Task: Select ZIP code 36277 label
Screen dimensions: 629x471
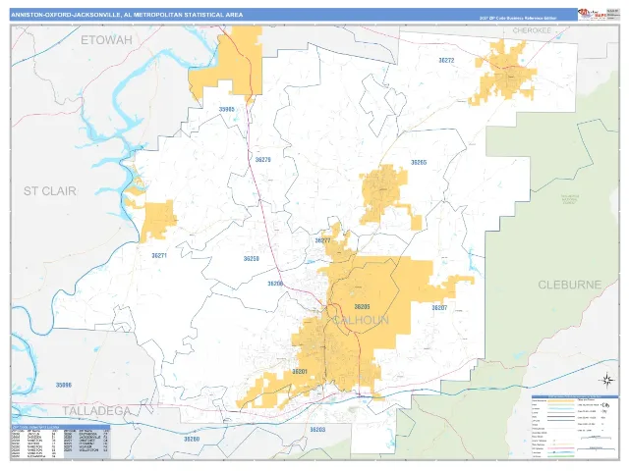Action: point(322,240)
